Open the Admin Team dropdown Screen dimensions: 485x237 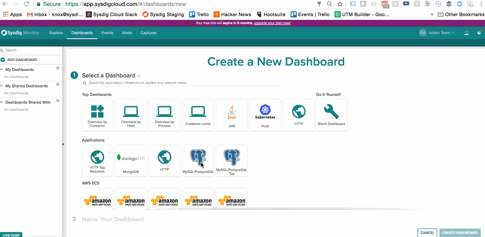click(x=437, y=33)
